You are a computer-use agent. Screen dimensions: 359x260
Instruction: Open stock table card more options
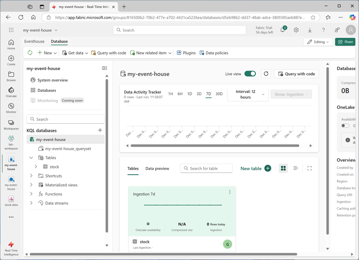pyautogui.click(x=230, y=192)
